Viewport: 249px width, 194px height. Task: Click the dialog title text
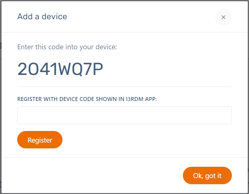[42, 17]
